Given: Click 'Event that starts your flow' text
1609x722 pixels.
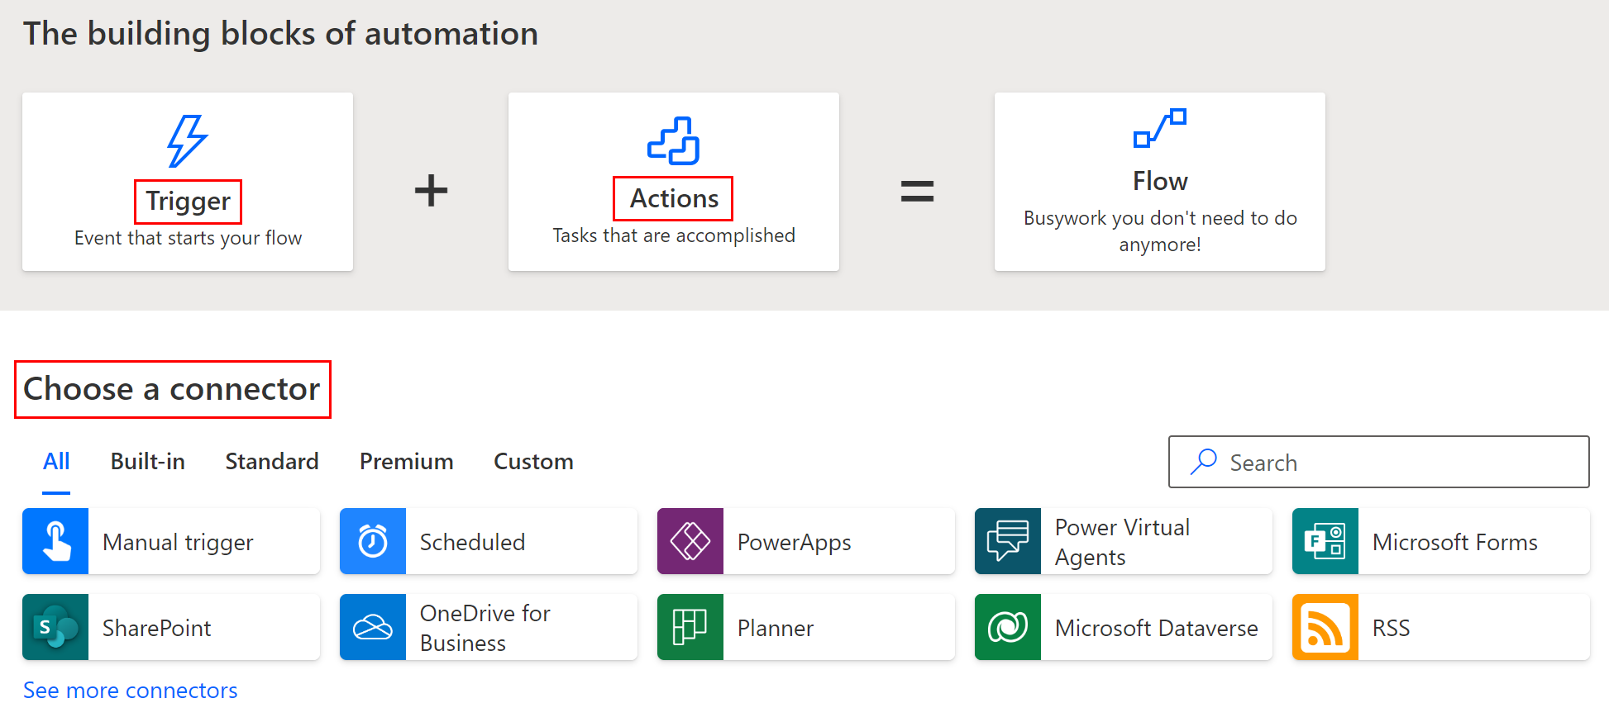Looking at the screenshot, I should click(x=188, y=238).
